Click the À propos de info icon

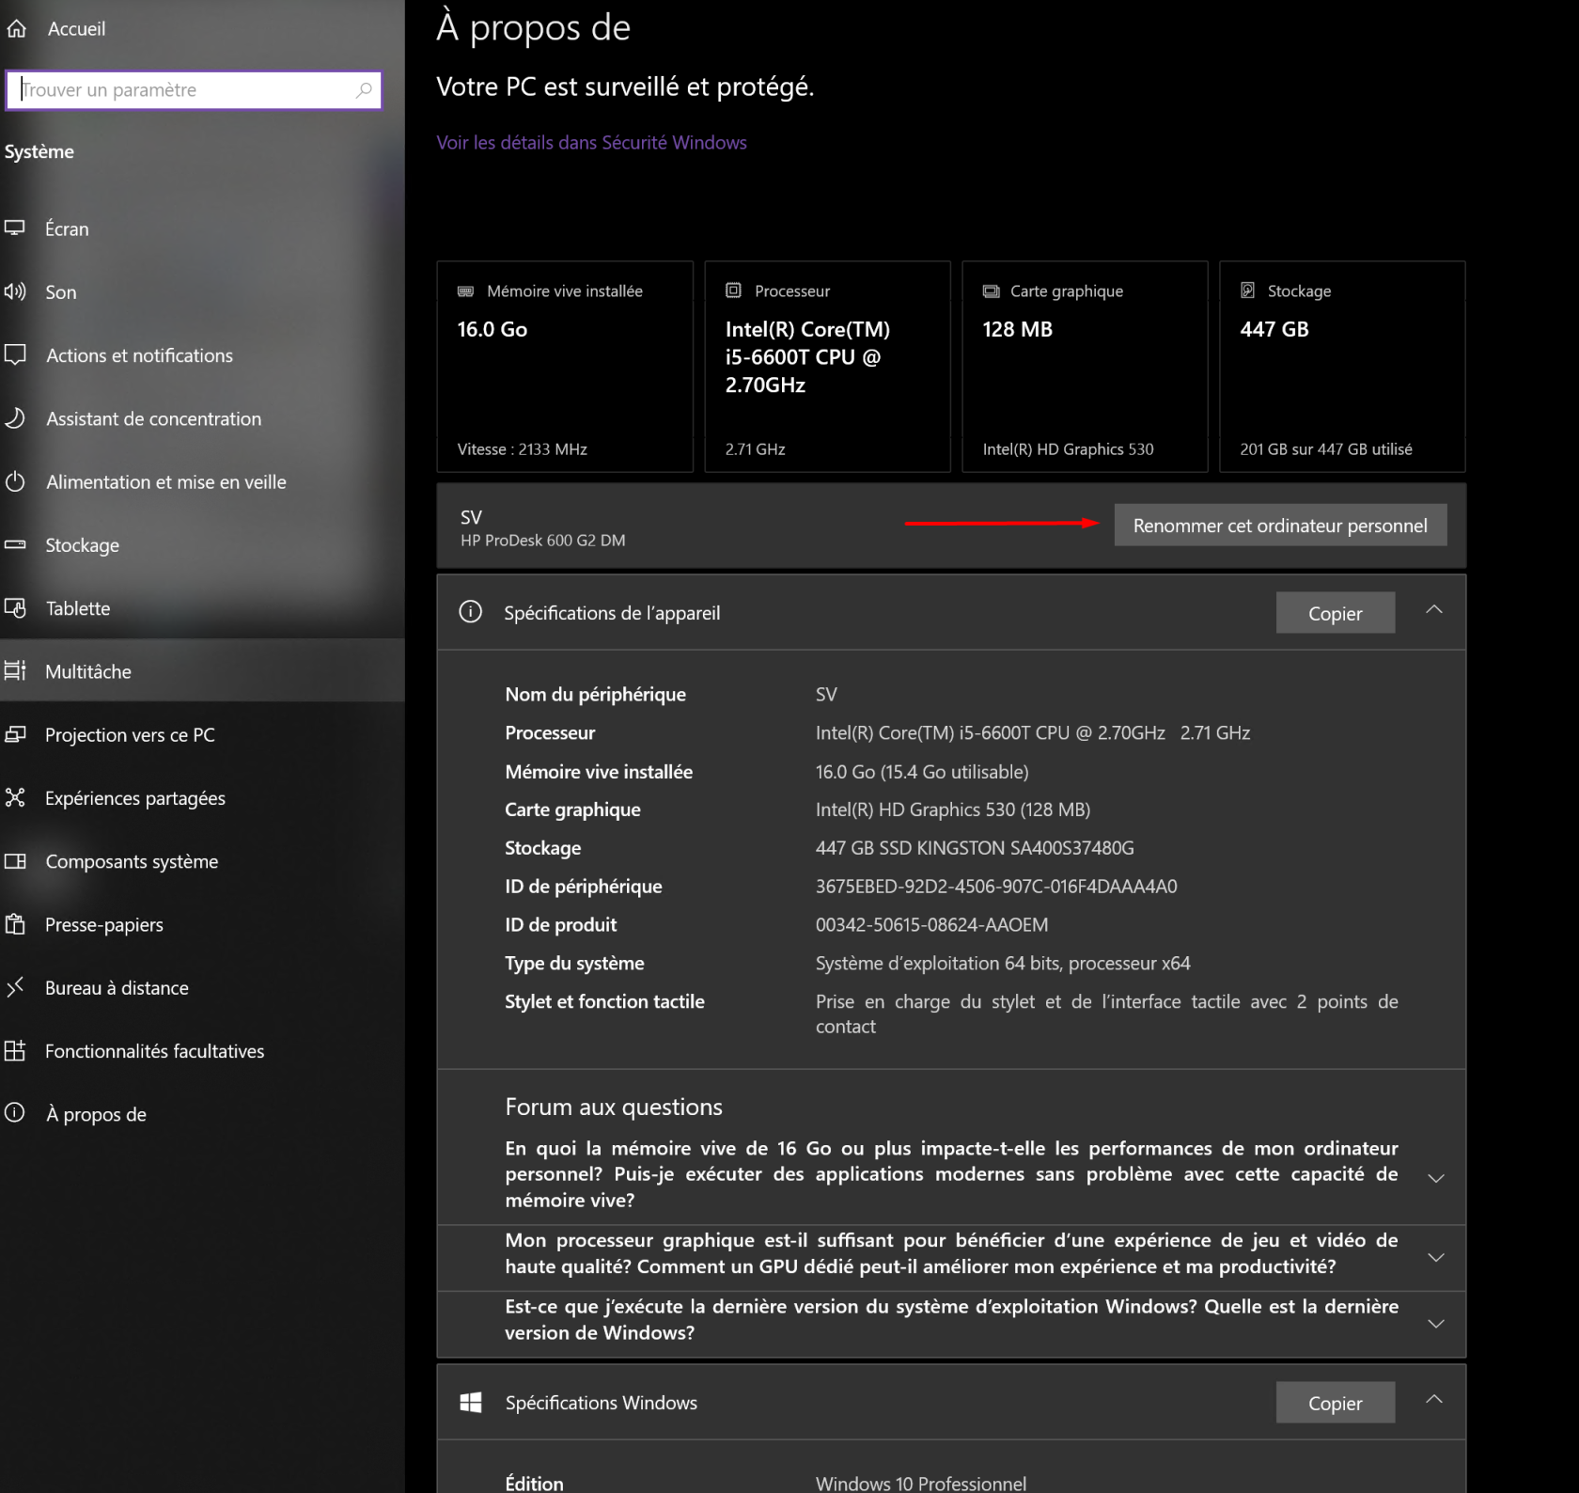[15, 1113]
